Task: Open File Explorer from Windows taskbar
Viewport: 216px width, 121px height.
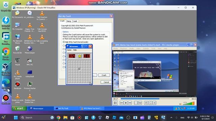Action: click(x=65, y=118)
